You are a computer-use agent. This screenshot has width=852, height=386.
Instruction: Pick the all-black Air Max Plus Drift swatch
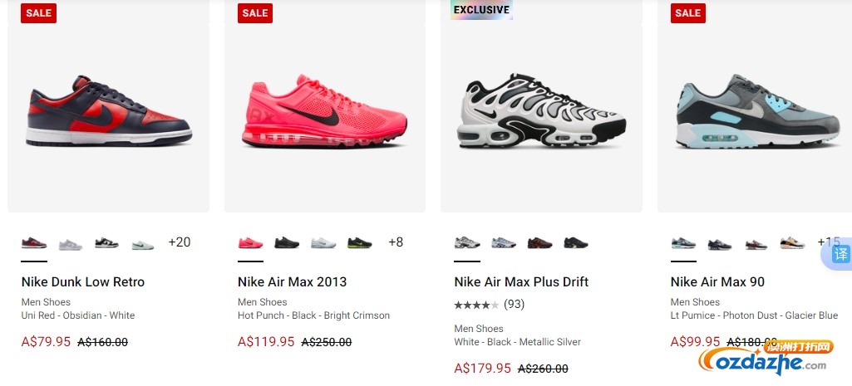[x=576, y=242]
